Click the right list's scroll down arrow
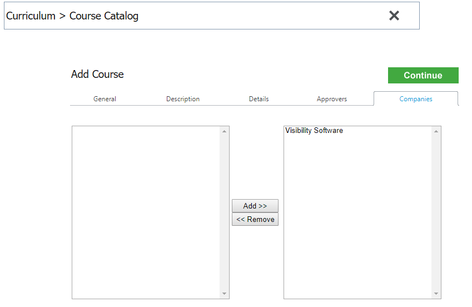Image resolution: width=472 pixels, height=307 pixels. 436,294
